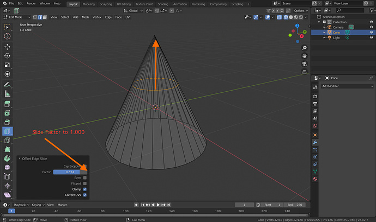Open the Mesh menu
This screenshot has width=376, height=222.
[x=86, y=17]
